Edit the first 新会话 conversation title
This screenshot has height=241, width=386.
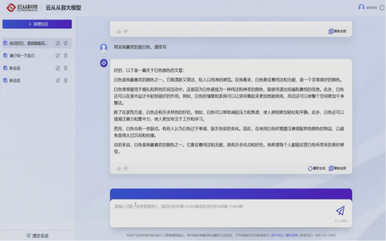point(58,68)
